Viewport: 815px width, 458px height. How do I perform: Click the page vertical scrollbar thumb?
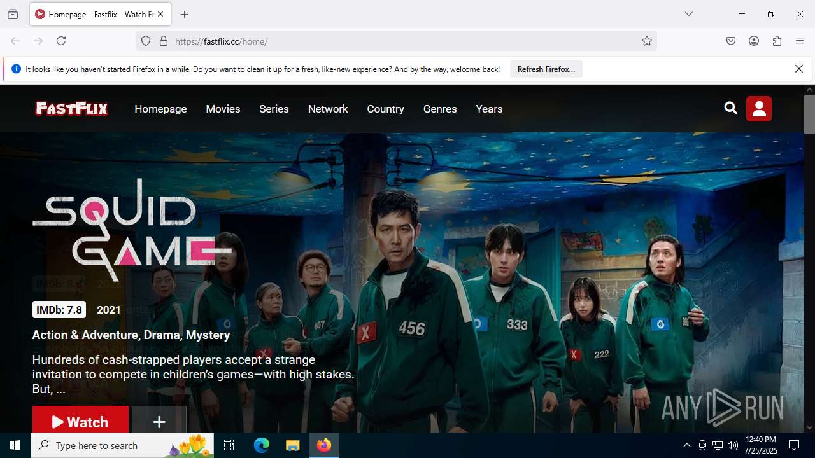coord(809,114)
